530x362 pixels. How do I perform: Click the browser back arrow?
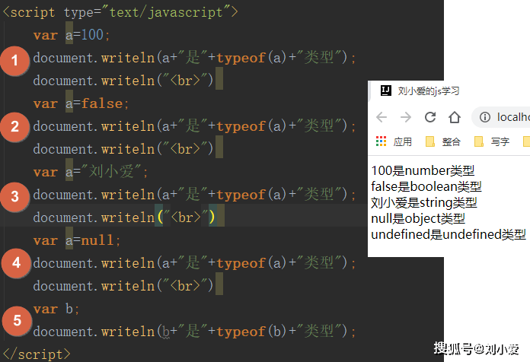pos(382,117)
